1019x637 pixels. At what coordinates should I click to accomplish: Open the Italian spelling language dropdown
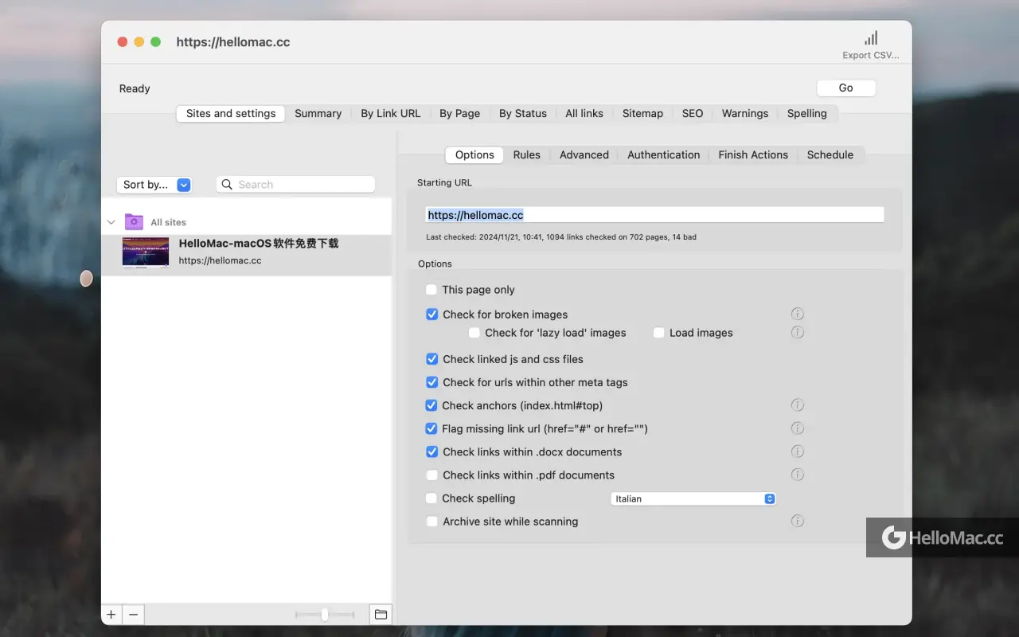(x=693, y=498)
